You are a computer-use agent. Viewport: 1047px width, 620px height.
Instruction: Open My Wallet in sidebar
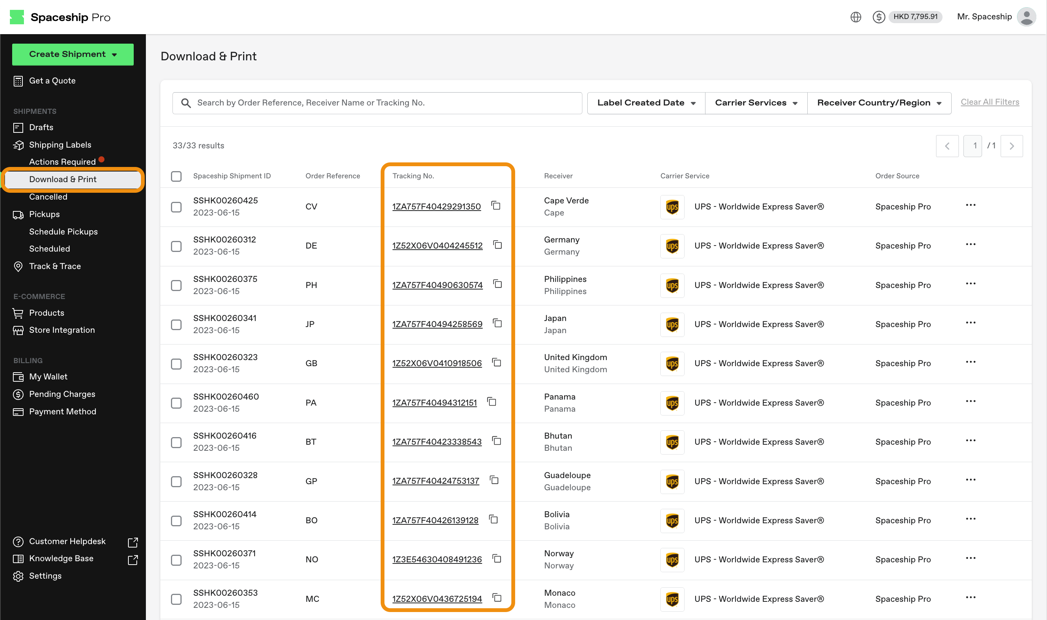(48, 377)
